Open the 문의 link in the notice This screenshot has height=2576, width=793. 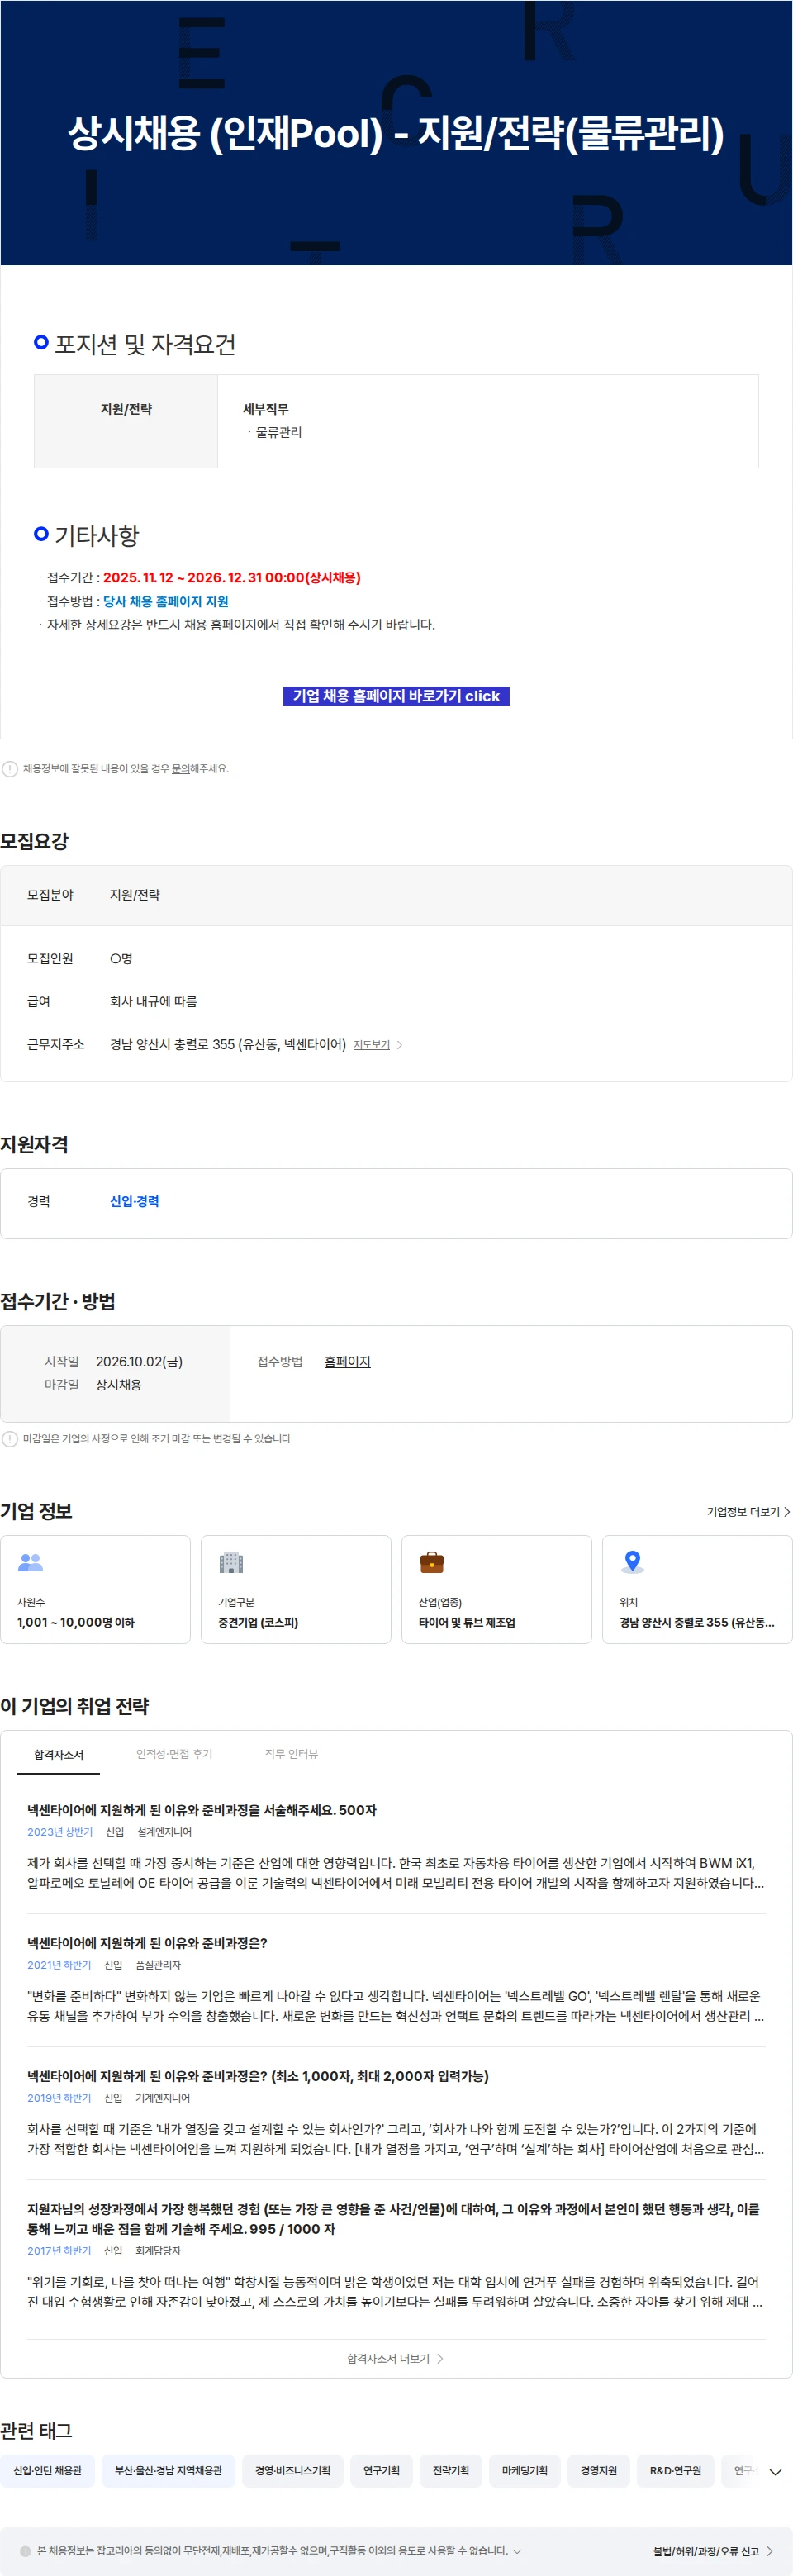(x=181, y=769)
